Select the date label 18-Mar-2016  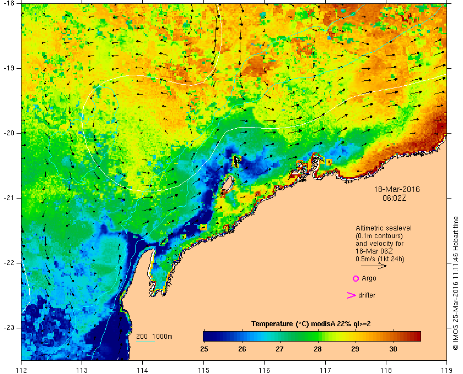[x=397, y=189]
